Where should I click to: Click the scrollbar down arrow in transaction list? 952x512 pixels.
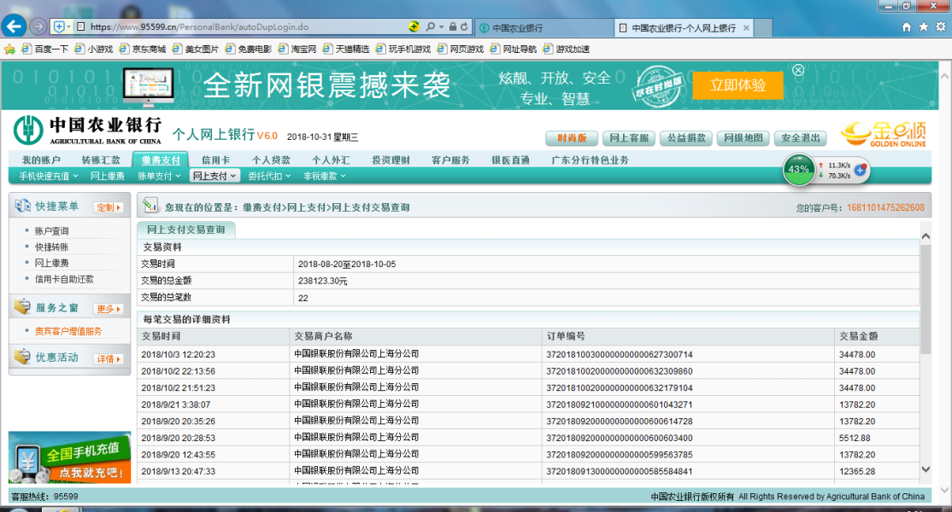click(926, 468)
